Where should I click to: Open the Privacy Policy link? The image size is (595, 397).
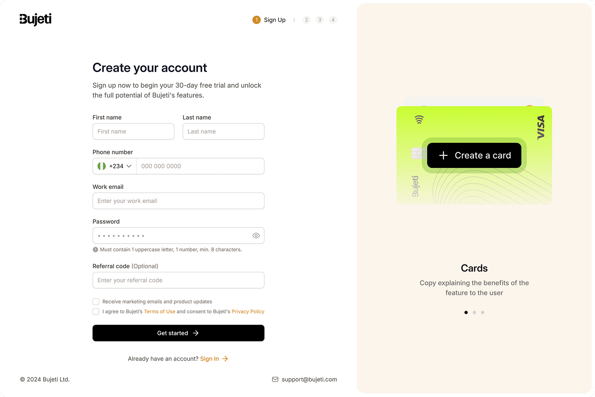click(x=248, y=311)
